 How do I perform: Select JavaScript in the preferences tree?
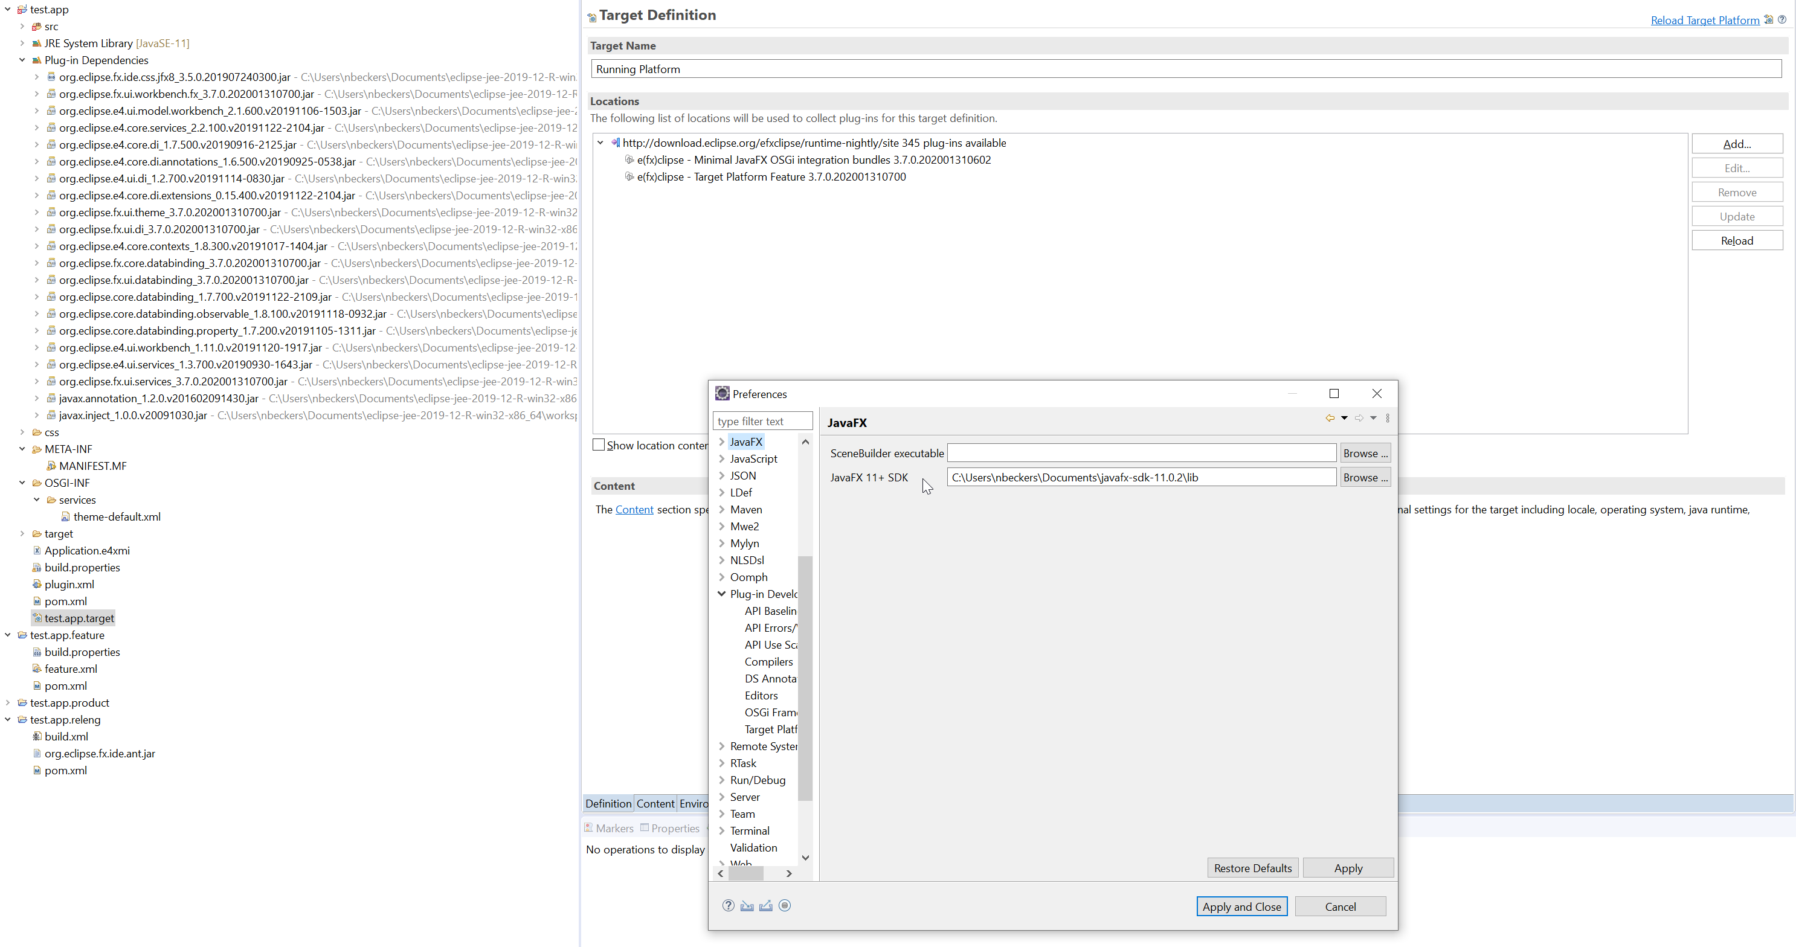(753, 458)
